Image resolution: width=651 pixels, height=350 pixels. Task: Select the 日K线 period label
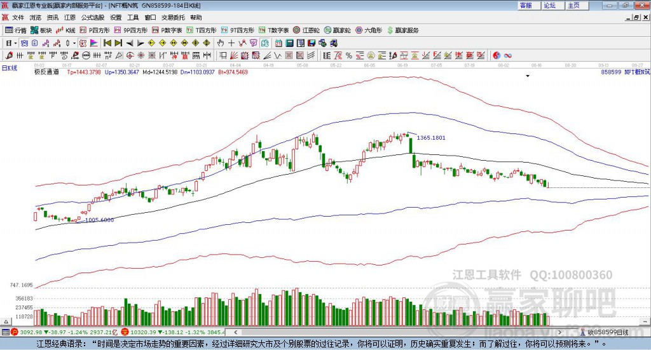(10, 68)
